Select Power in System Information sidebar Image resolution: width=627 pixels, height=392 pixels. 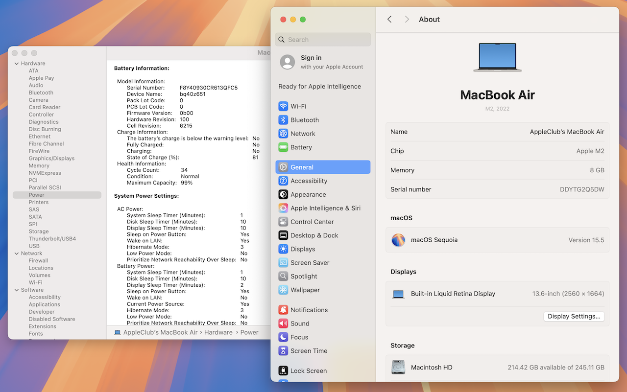coord(57,195)
